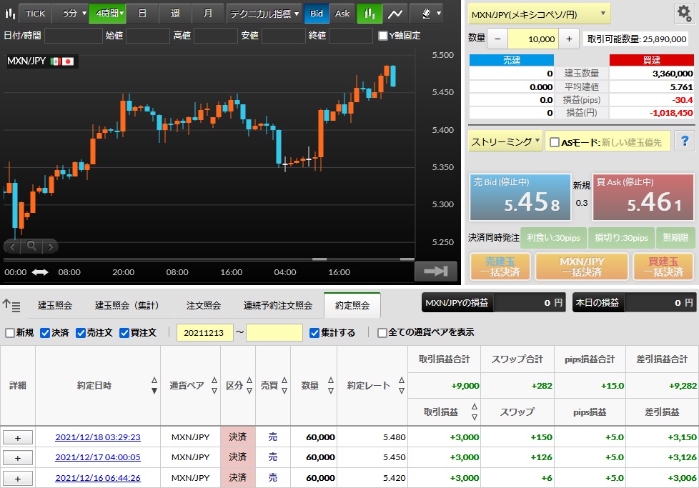Check the 新規 filter

(x=10, y=333)
